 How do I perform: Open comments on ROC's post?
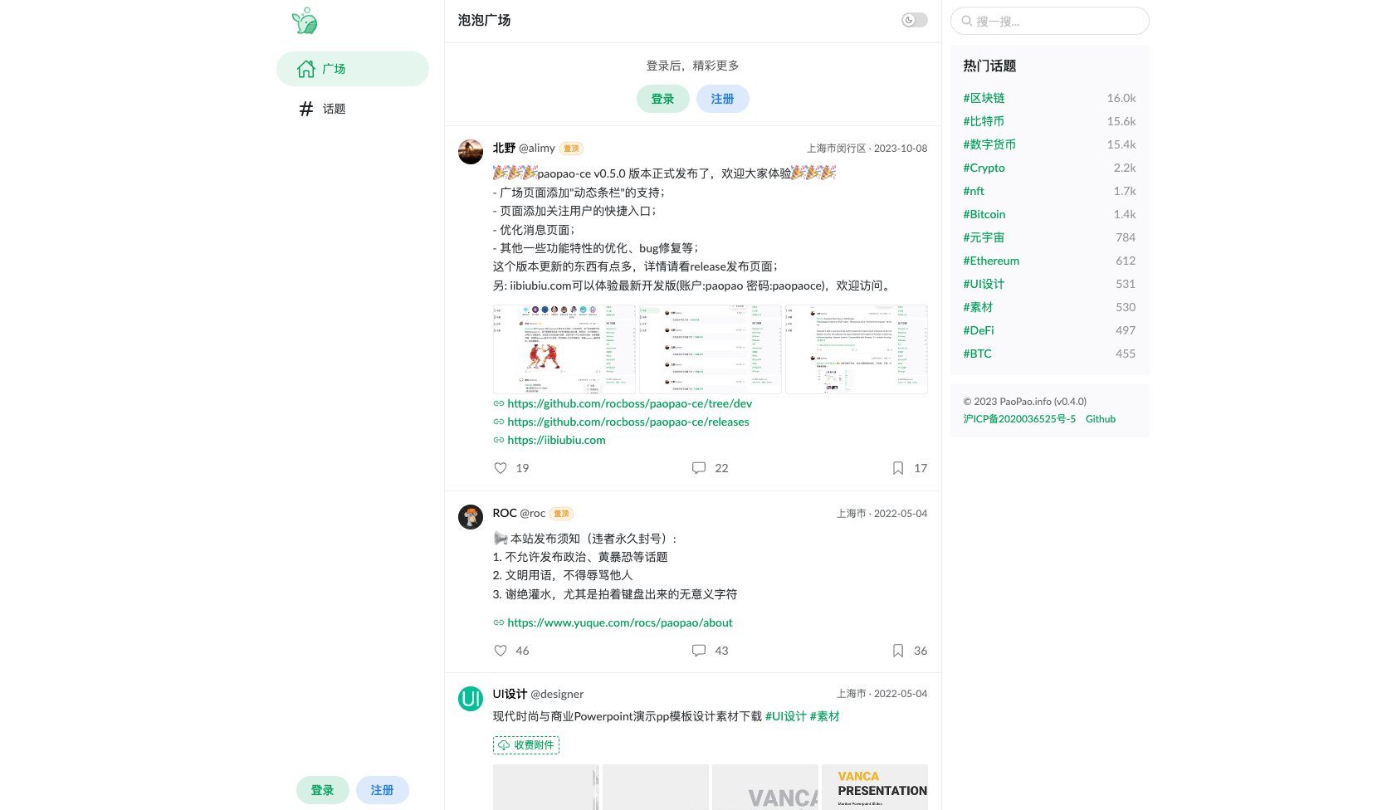[x=699, y=651]
